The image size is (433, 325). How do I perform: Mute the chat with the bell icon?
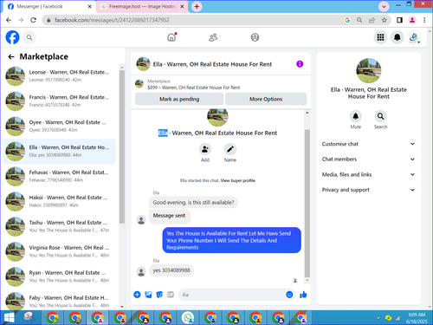coord(356,116)
